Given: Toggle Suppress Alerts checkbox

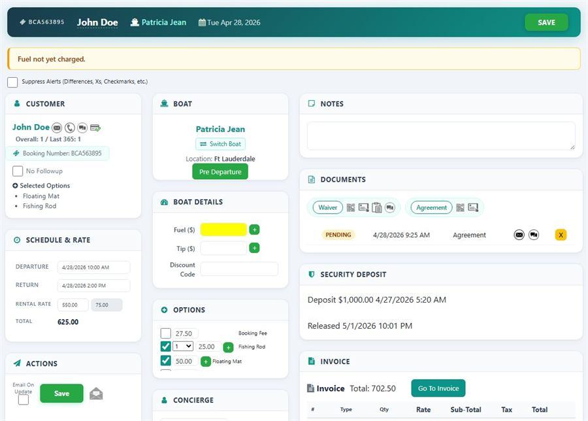Looking at the screenshot, I should [x=12, y=82].
